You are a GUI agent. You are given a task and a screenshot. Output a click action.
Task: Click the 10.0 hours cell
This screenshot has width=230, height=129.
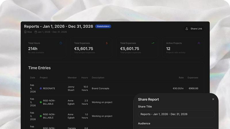pyautogui.click(x=85, y=89)
